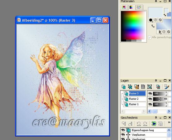Click the Afbeelding2 document icon

19,20
